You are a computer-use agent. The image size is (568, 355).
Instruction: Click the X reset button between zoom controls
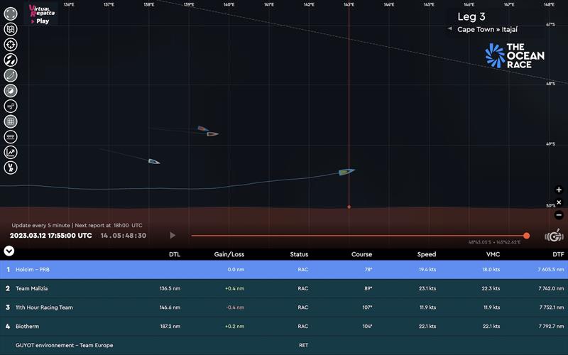pos(559,202)
